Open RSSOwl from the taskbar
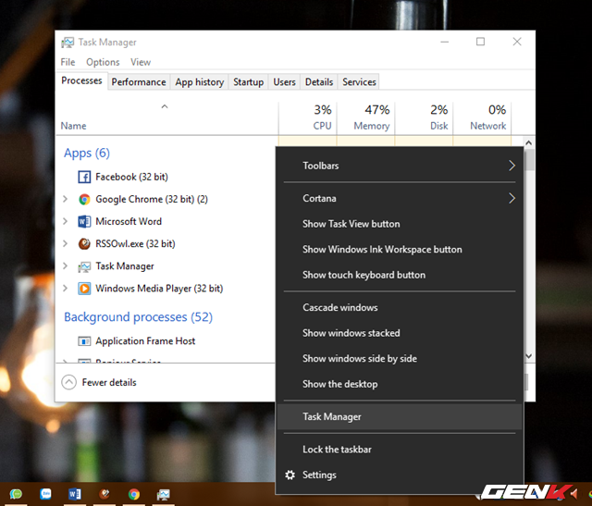The height and width of the screenshot is (506, 592). 105,494
